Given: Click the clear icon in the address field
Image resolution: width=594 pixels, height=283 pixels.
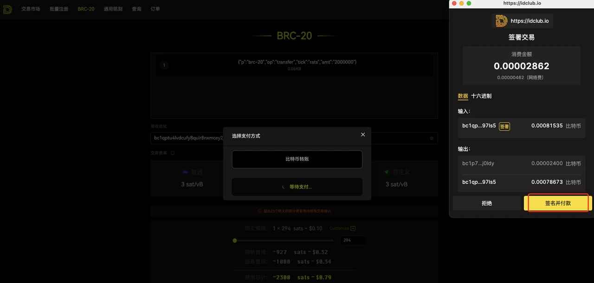Looking at the screenshot, I should click(432, 138).
